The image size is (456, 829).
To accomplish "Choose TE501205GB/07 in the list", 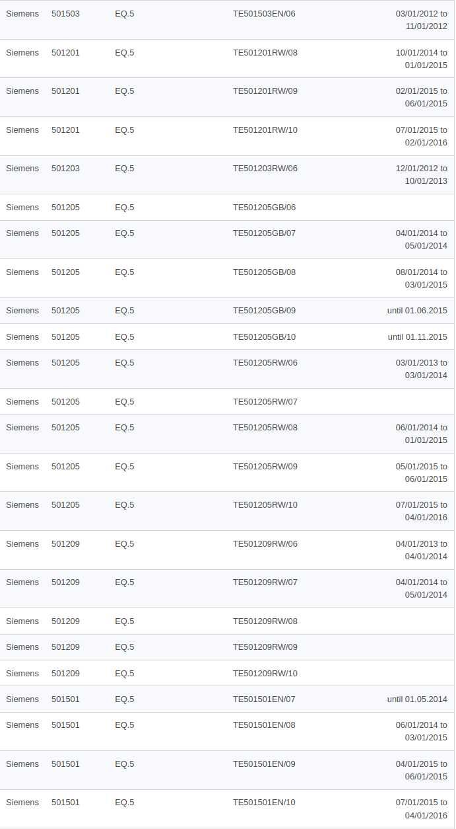I will (264, 233).
